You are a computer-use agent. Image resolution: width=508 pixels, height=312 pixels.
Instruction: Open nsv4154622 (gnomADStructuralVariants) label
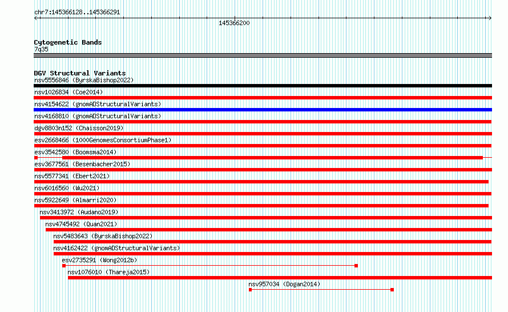point(98,104)
